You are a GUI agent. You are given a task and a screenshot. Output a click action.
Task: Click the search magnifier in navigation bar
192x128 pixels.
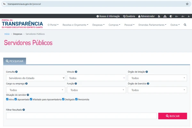[x=185, y=25]
